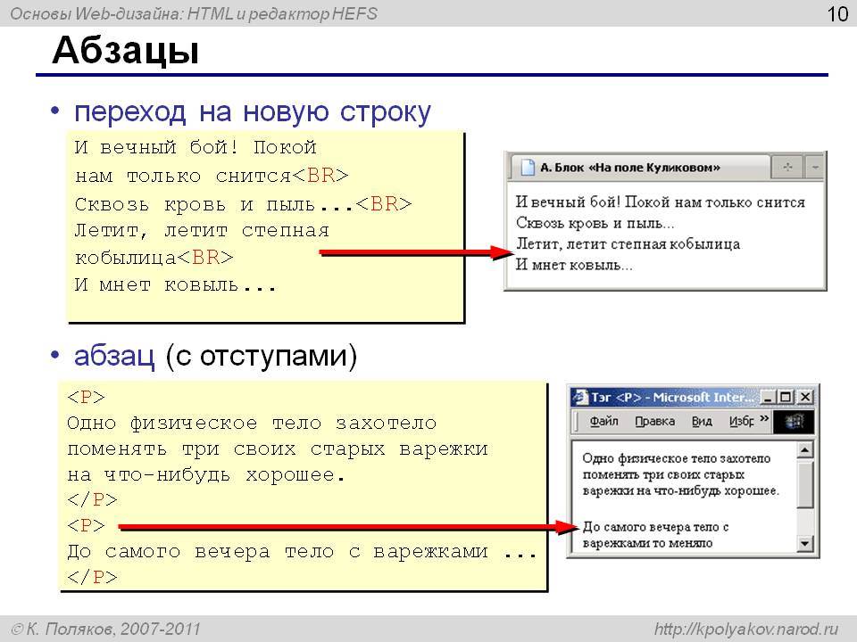Open the link http://kpolyakov.narod.ru
Image resolution: width=857 pixels, height=642 pixels.
(x=746, y=629)
